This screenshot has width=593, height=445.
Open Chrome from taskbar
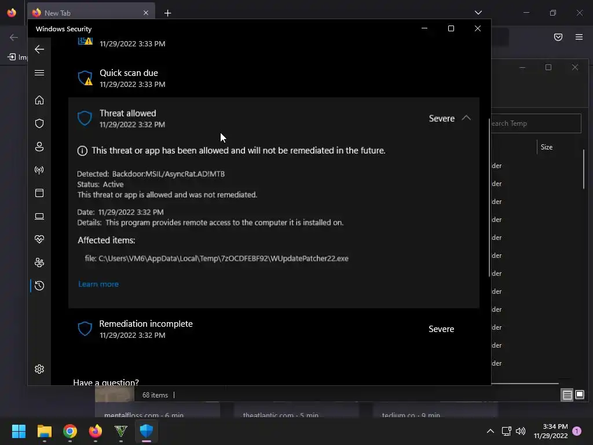(70, 431)
